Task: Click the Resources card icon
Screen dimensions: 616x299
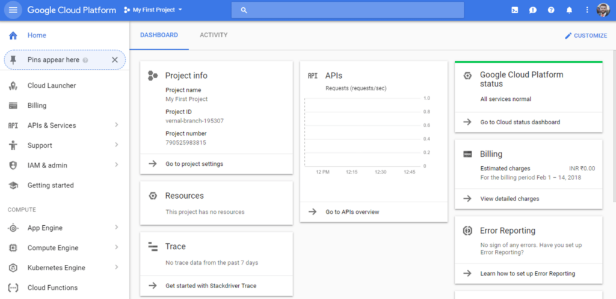Action: (x=153, y=196)
